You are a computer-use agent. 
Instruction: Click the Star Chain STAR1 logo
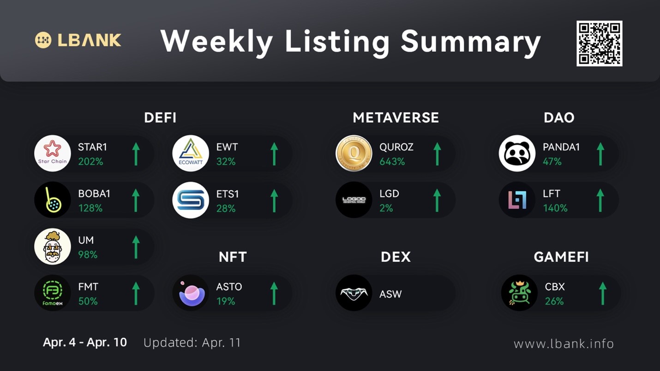point(53,154)
